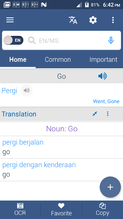
Task: Collapse the Translation section
Action: click(x=95, y=114)
